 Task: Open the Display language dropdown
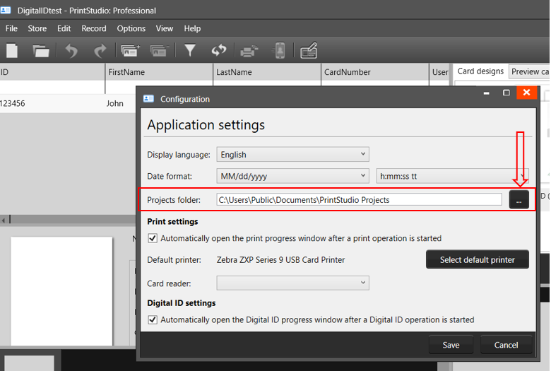(x=292, y=154)
